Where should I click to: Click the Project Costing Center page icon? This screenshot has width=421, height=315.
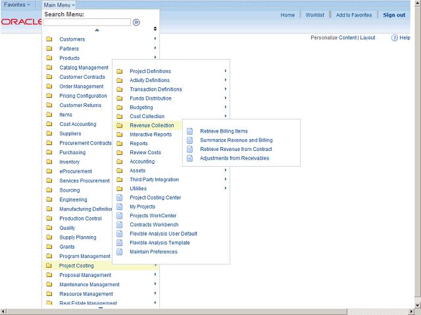click(x=119, y=198)
